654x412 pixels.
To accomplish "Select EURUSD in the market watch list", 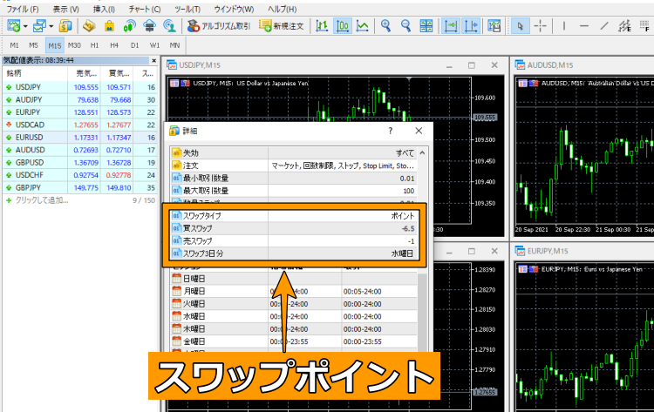I will 29,137.
